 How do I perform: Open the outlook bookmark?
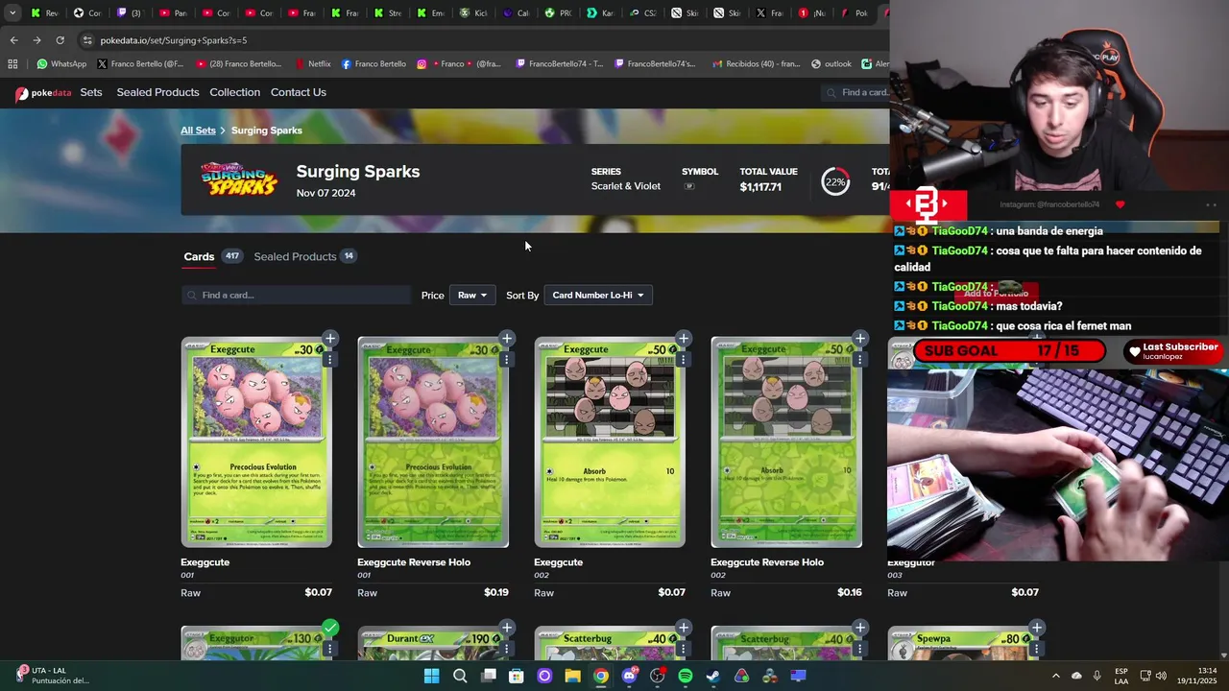pyautogui.click(x=831, y=64)
